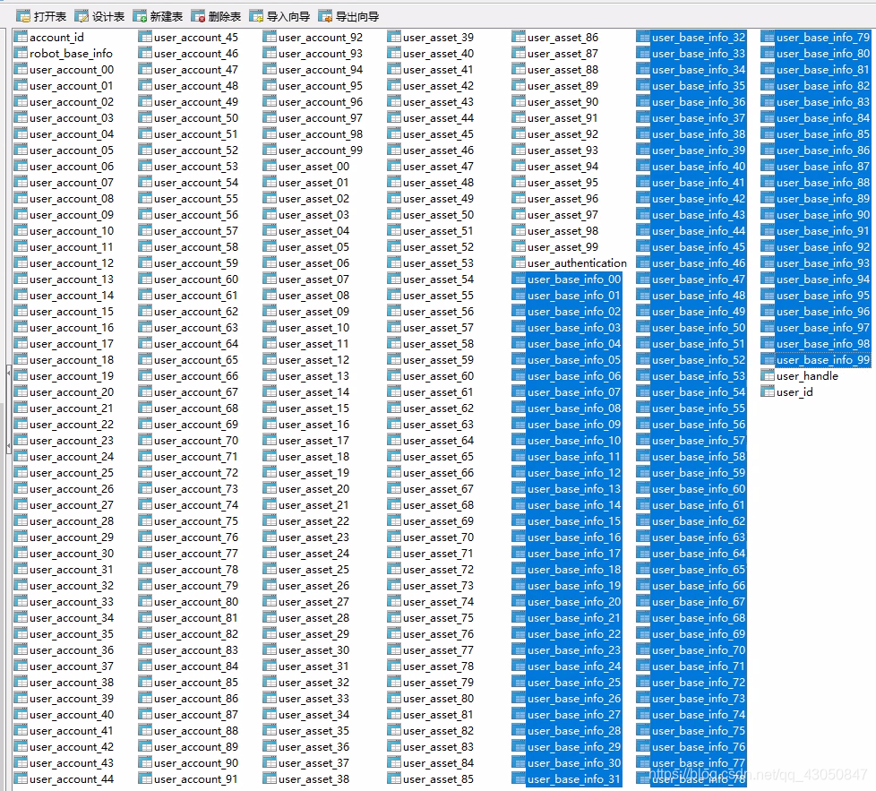This screenshot has width=876, height=791.
Task: Click the table icon of user_base_info_31
Action: tap(519, 779)
